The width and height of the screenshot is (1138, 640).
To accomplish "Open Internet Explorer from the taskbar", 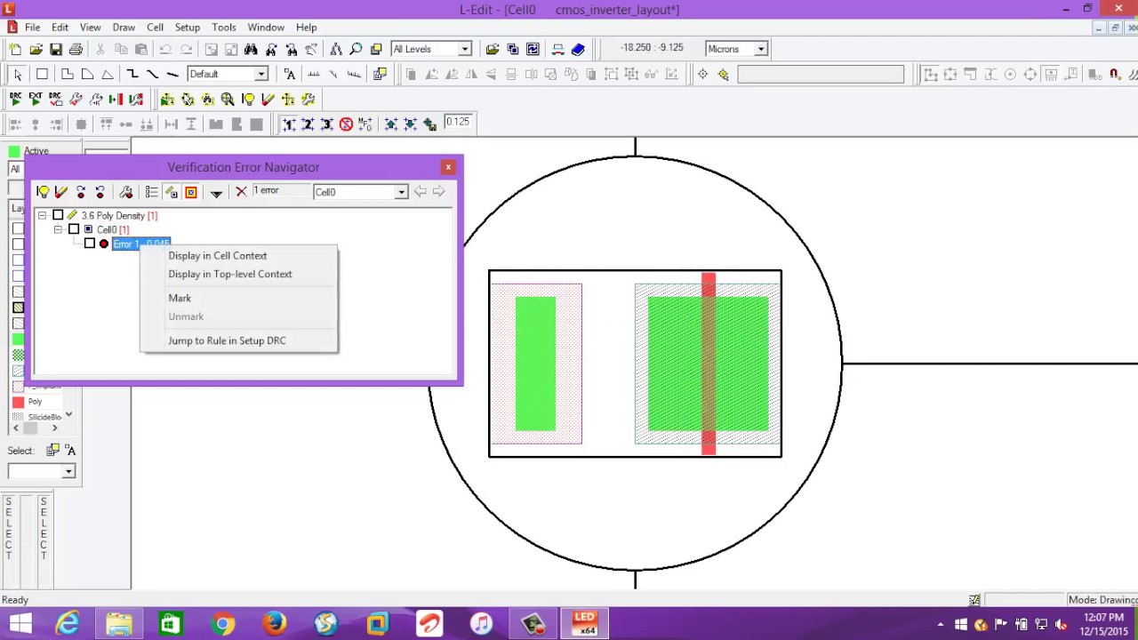I will point(68,623).
